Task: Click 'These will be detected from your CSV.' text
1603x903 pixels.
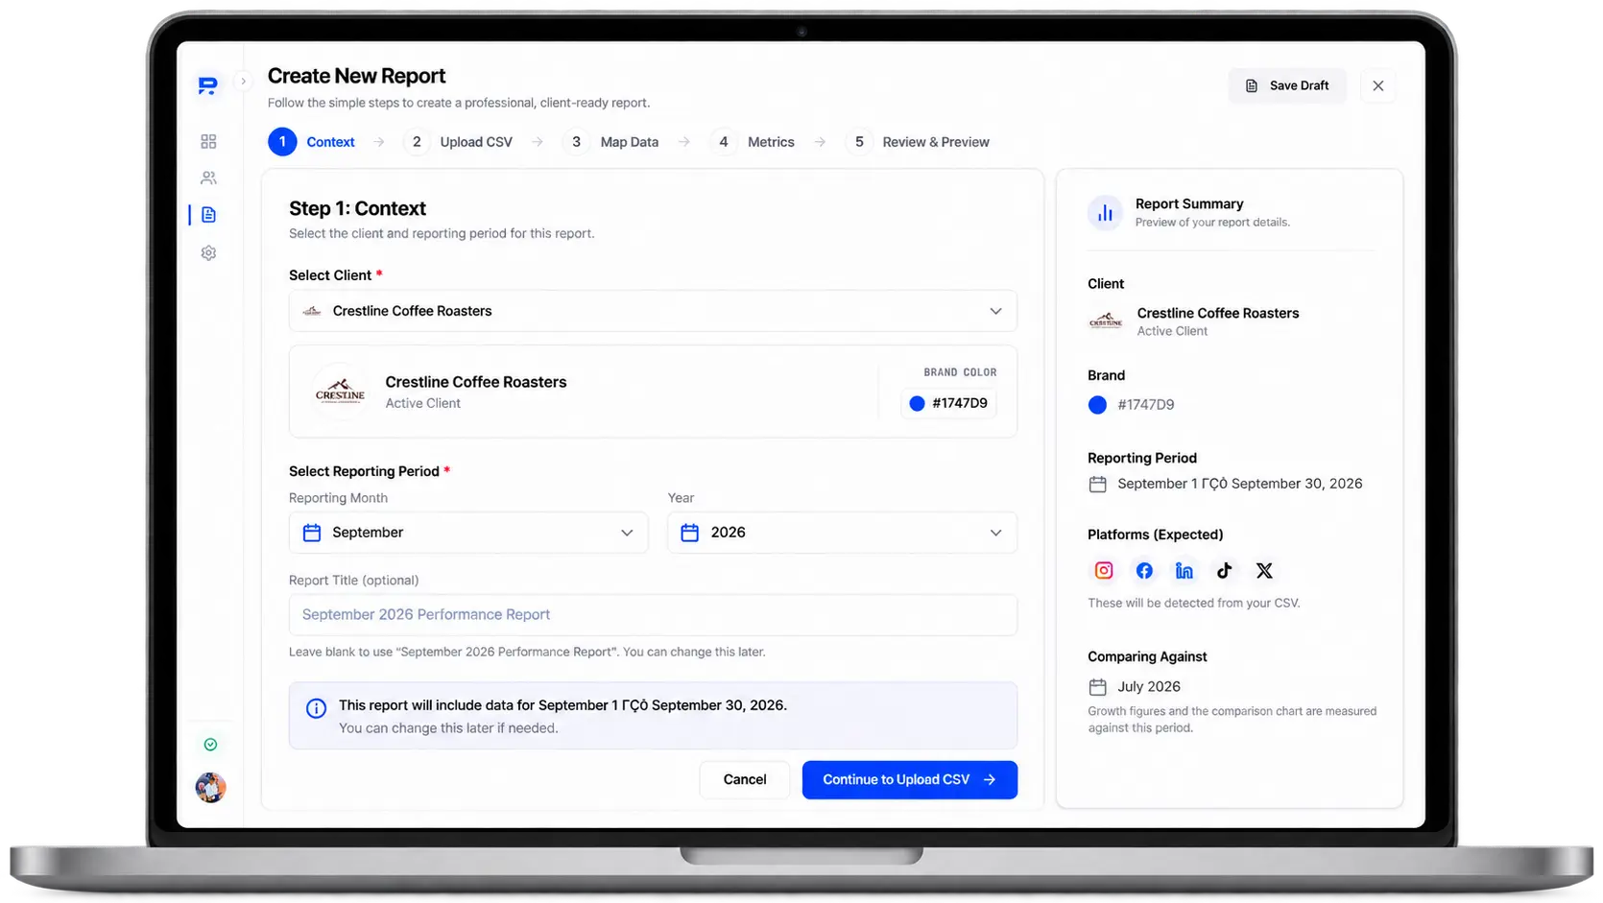Action: (1194, 604)
